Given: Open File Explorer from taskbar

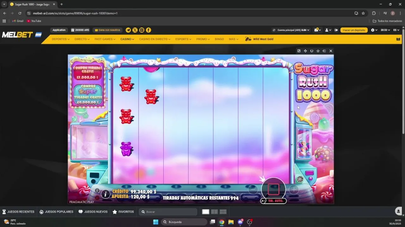Looking at the screenshot, I should (231, 222).
